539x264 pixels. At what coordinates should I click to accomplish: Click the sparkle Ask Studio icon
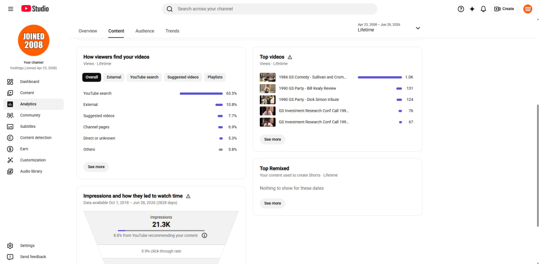tap(472, 9)
